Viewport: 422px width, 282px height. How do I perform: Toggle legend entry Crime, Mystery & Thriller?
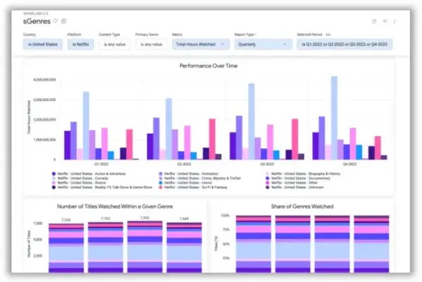(x=200, y=178)
